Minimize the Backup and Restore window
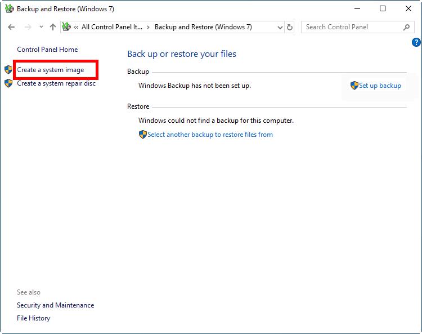The height and width of the screenshot is (334, 422). [x=357, y=8]
